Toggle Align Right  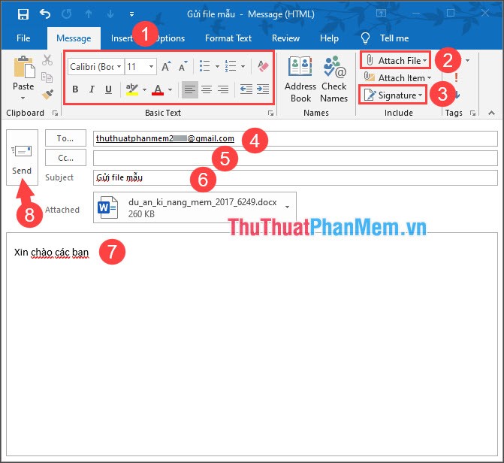click(223, 89)
